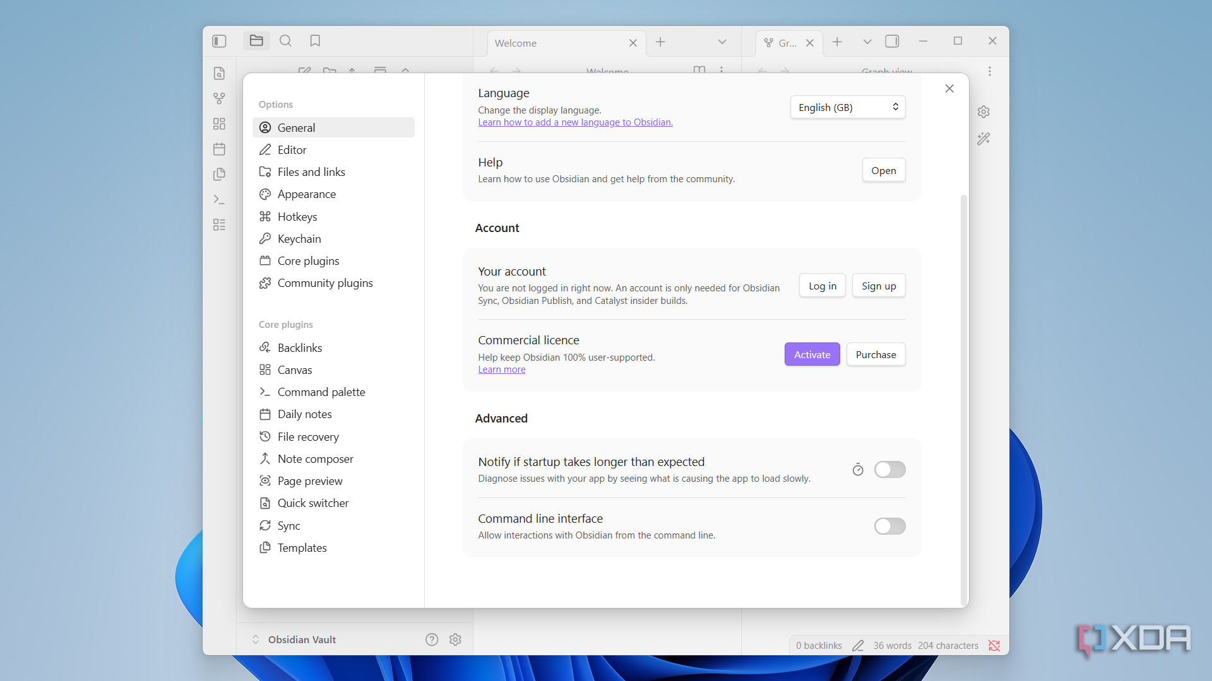
Task: Open the English (GB) language dropdown
Action: click(x=848, y=107)
